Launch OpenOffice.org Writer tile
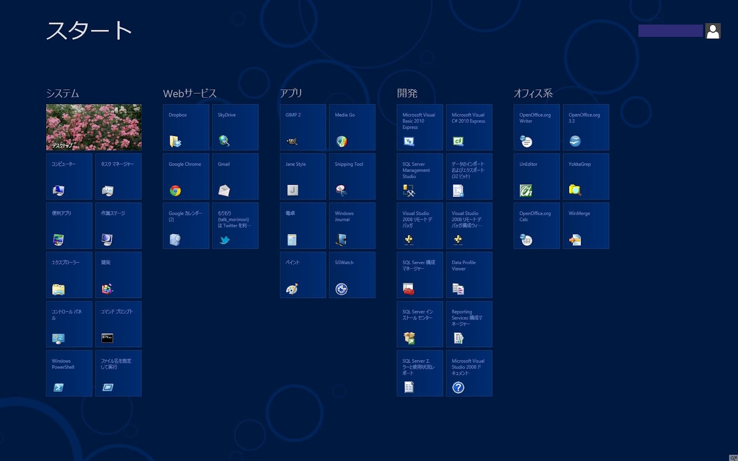This screenshot has width=738, height=461. tap(537, 127)
